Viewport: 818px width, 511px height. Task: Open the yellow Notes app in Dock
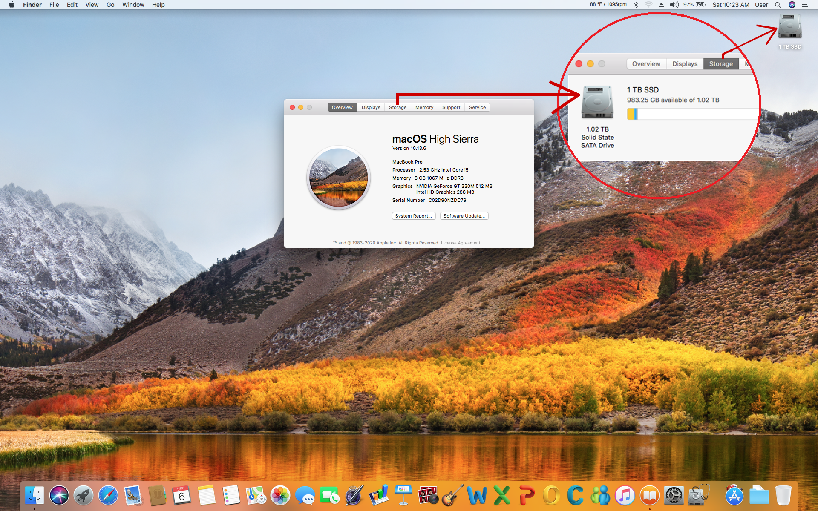(x=207, y=496)
